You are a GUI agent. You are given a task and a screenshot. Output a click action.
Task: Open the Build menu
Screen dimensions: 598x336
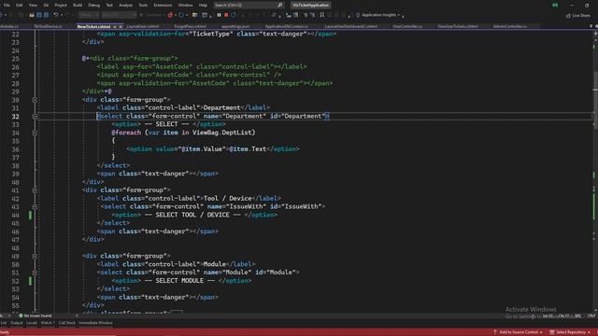(x=78, y=5)
